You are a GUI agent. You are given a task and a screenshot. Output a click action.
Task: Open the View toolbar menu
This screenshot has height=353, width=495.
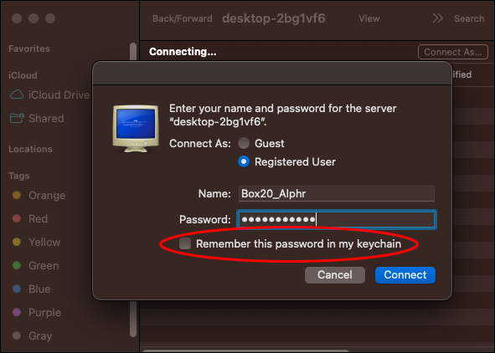(369, 18)
